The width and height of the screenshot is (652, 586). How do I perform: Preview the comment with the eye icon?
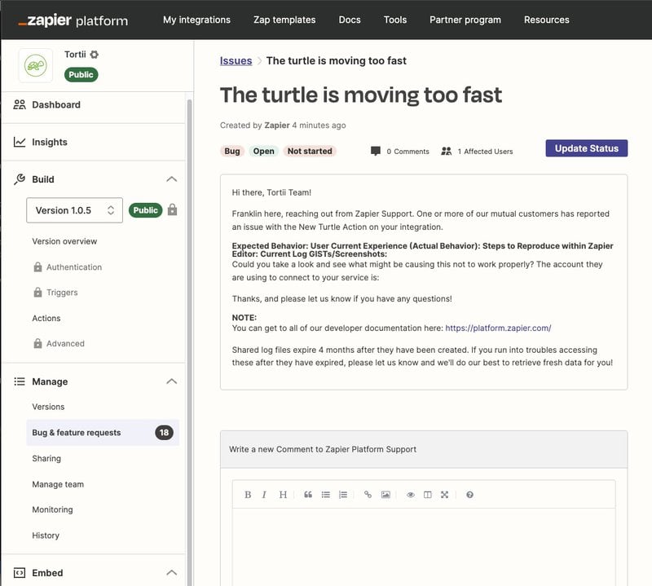pyautogui.click(x=412, y=495)
